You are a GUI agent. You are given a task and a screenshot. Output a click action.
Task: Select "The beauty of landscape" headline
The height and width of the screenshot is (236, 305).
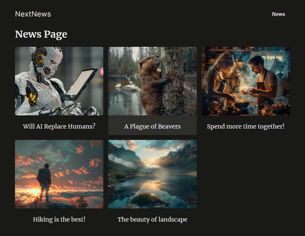(x=152, y=219)
